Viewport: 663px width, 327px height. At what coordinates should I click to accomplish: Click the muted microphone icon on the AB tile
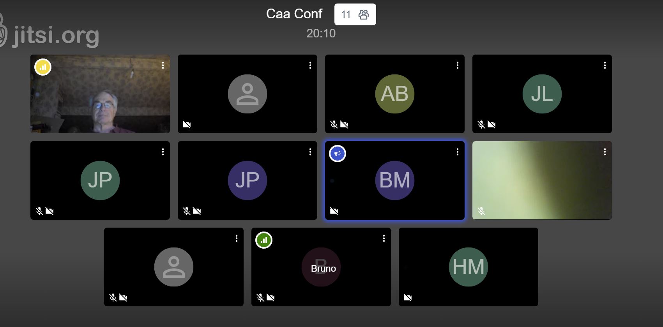[334, 125]
